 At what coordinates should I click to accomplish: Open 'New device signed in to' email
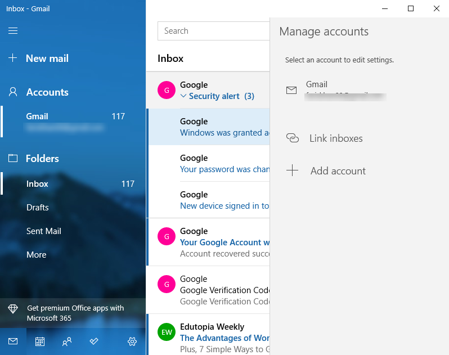pyautogui.click(x=208, y=200)
